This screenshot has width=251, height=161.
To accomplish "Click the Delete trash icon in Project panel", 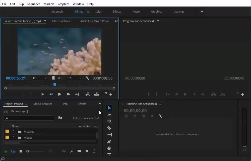I will point(94,151).
